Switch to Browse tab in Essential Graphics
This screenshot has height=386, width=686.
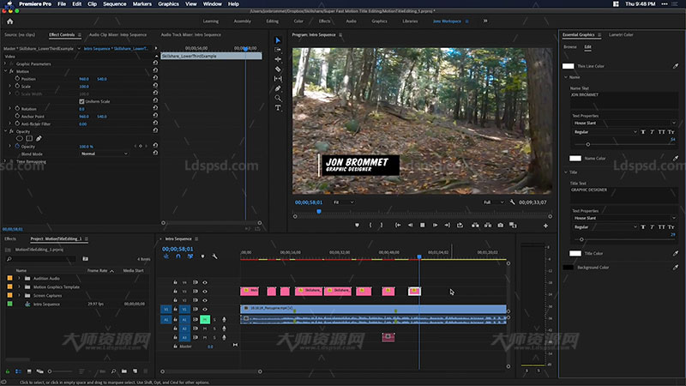(x=570, y=47)
